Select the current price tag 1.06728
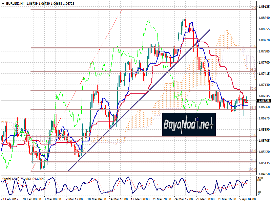Image resolution: width=271 pixels, height=203 pixels. pos(264,101)
